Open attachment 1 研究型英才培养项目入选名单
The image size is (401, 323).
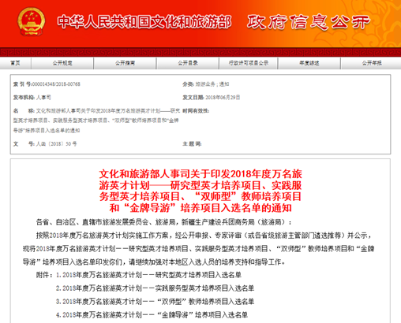pos(148,275)
